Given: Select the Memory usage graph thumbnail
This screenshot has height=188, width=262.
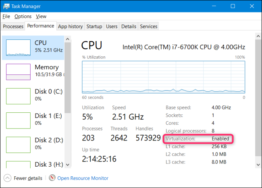Looking at the screenshot, I should [x=18, y=72].
